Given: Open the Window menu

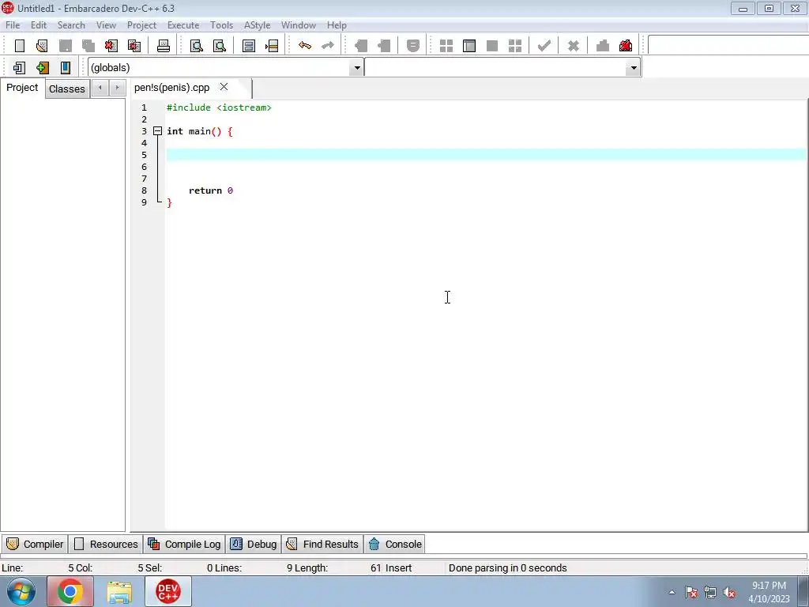Looking at the screenshot, I should [x=298, y=25].
